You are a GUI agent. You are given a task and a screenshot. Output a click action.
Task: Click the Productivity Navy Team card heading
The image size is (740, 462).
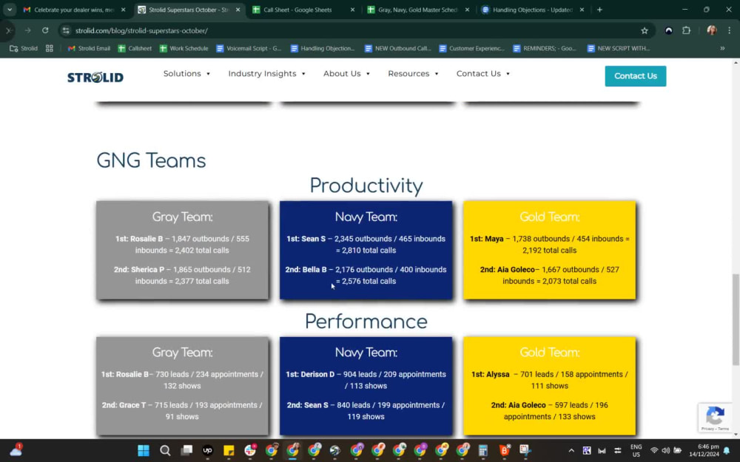pos(366,217)
